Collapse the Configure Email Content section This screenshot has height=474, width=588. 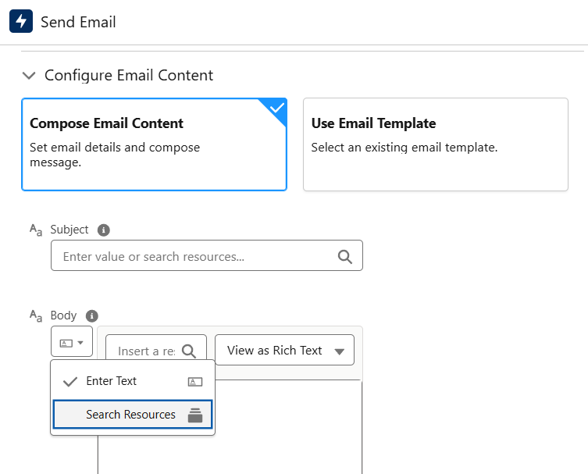(x=29, y=76)
